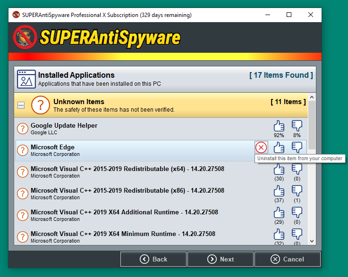Thumbs down Visual C++ 2019 X64 Minimum Runtime
The width and height of the screenshot is (348, 277).
(297, 234)
